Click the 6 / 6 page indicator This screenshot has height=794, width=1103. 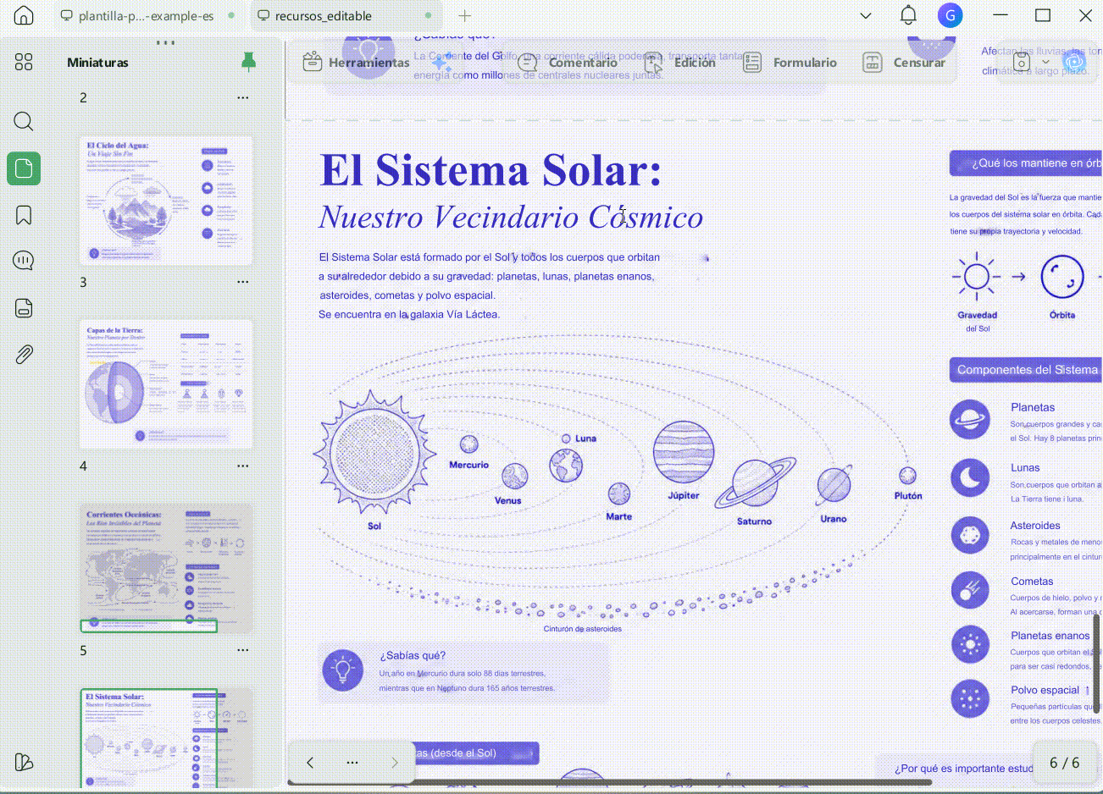(x=1064, y=763)
